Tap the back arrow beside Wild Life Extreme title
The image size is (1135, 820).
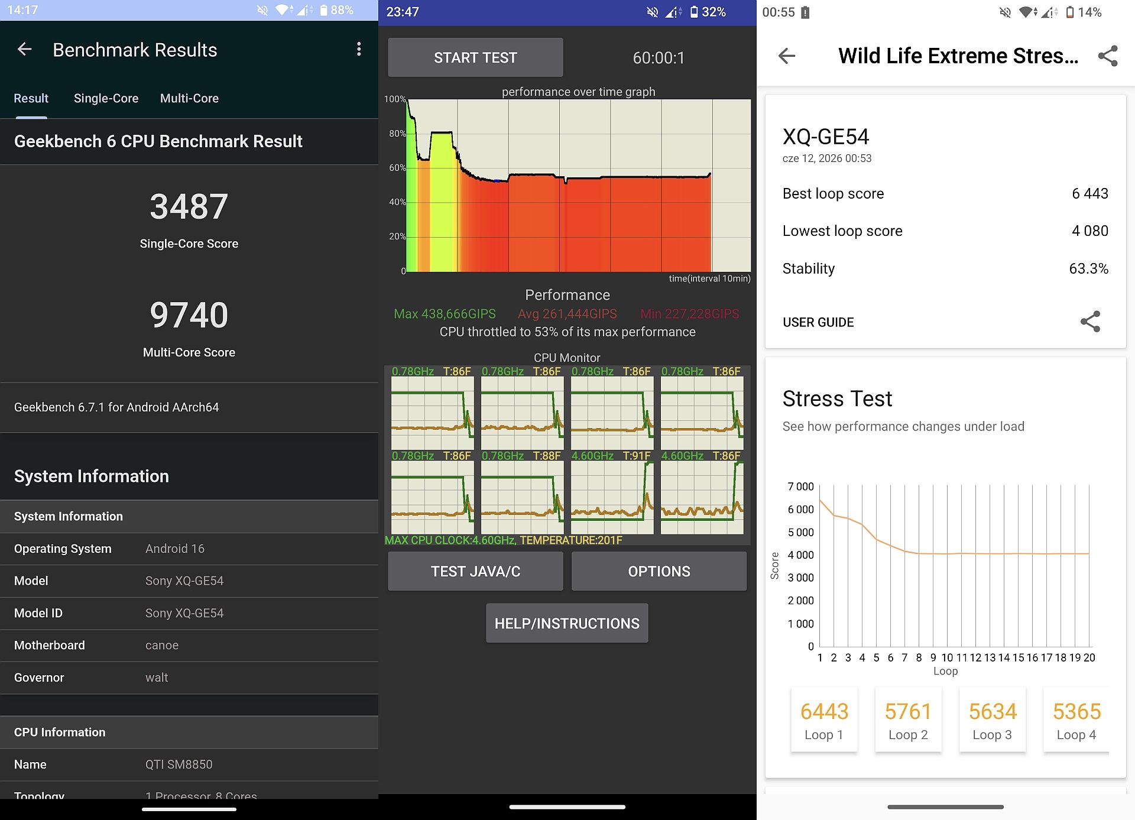pyautogui.click(x=787, y=56)
